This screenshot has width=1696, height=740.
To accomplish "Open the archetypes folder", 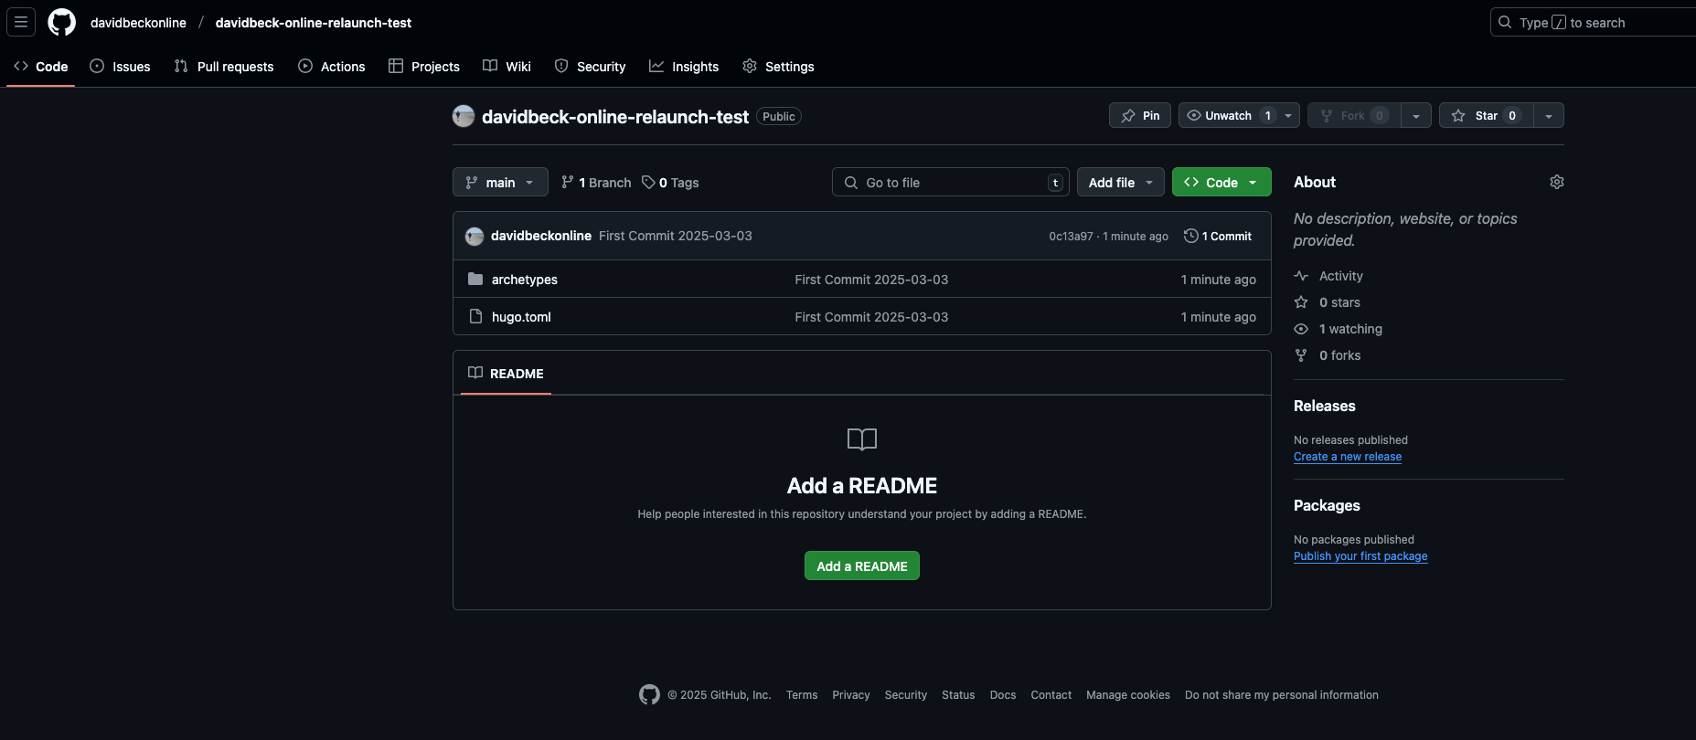I will 525,280.
